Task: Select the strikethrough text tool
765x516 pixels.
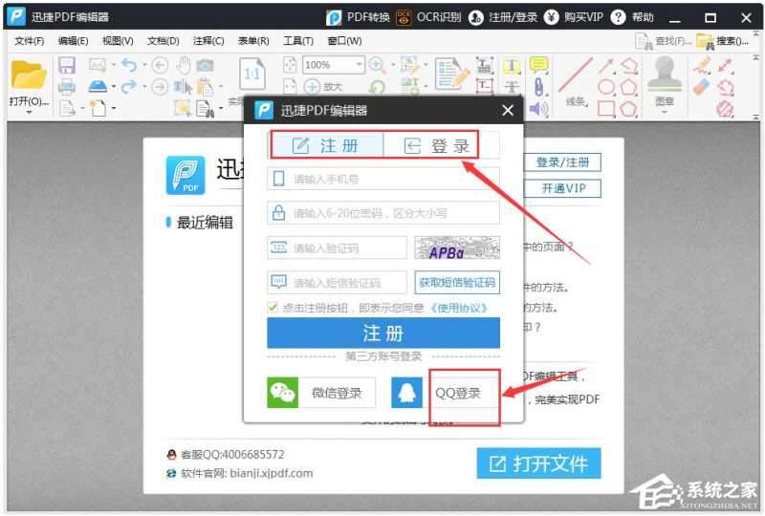Action: click(x=512, y=87)
